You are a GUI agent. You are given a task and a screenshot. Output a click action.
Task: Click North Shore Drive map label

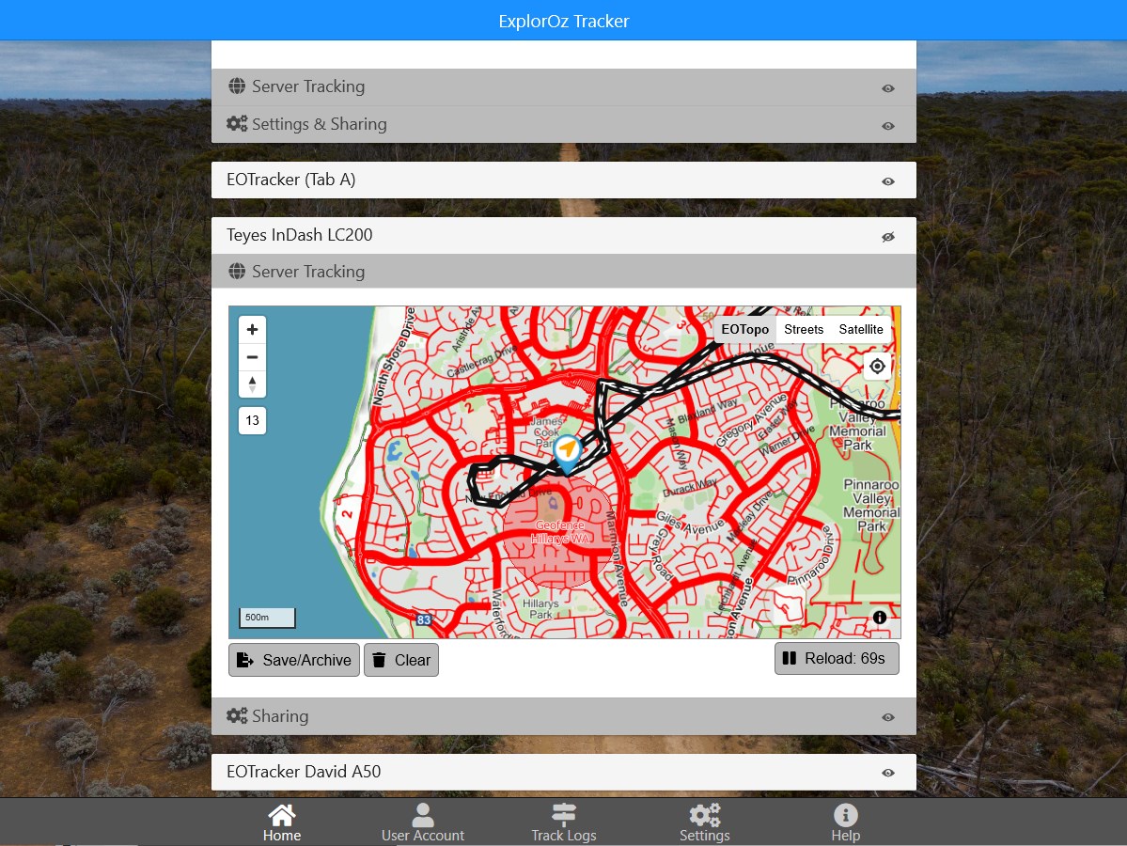coord(394,357)
